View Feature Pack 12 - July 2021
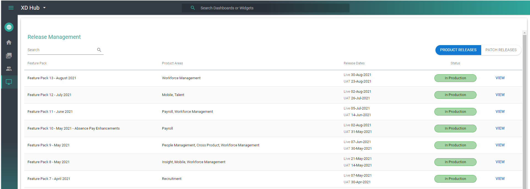Viewport: 530px width, 189px height. (500, 95)
